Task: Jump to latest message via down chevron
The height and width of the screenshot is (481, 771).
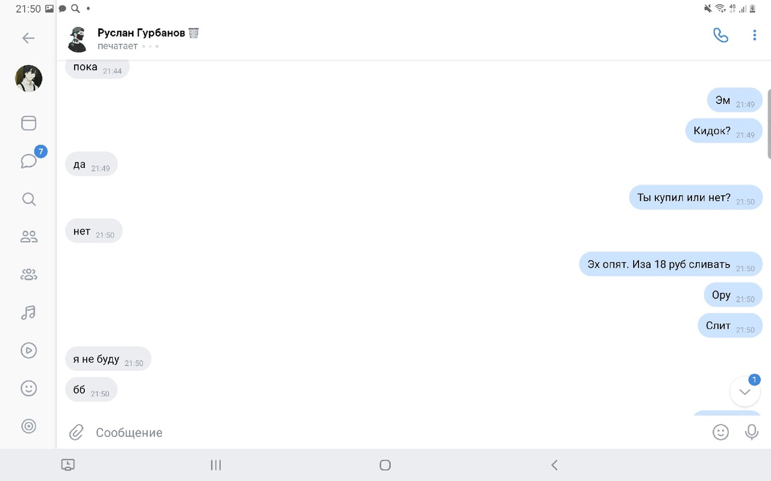Action: click(745, 391)
